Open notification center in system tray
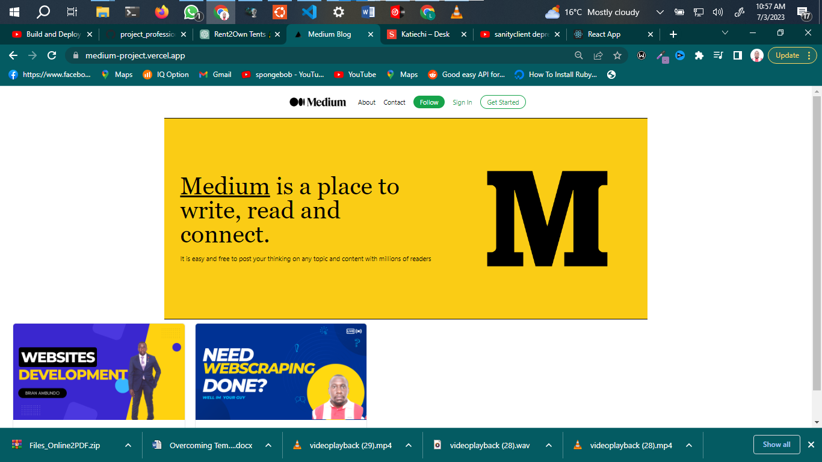The height and width of the screenshot is (462, 822). pyautogui.click(x=803, y=13)
